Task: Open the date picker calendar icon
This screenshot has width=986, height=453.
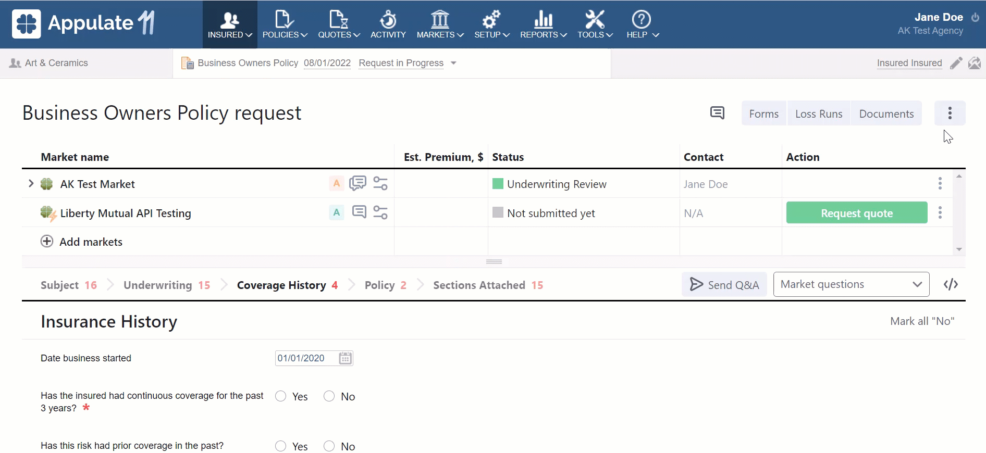Action: point(346,358)
